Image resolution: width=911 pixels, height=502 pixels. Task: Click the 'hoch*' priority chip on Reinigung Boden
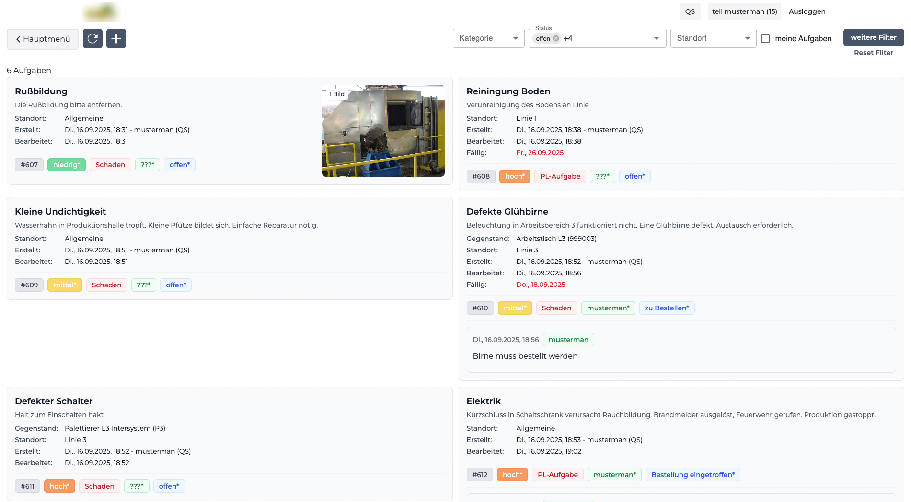[515, 176]
